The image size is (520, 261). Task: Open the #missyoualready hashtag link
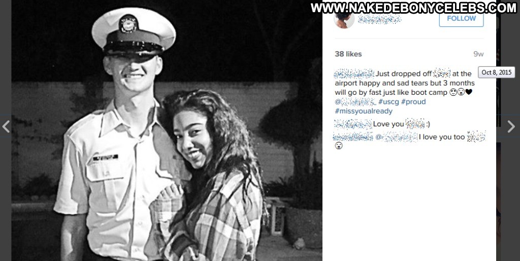364,111
